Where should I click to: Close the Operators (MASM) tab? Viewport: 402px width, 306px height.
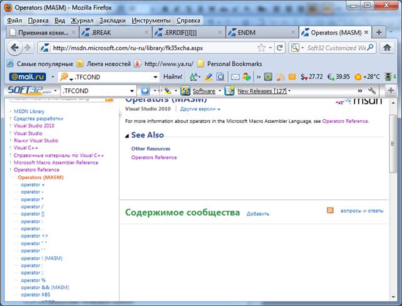(x=366, y=32)
